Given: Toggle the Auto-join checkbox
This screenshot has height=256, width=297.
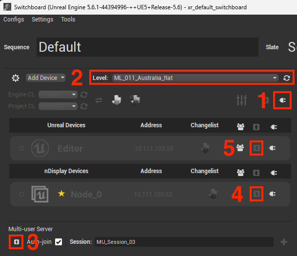Looking at the screenshot, I should [x=59, y=242].
